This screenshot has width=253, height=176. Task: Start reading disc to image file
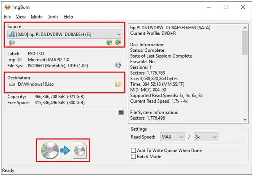click(63, 150)
